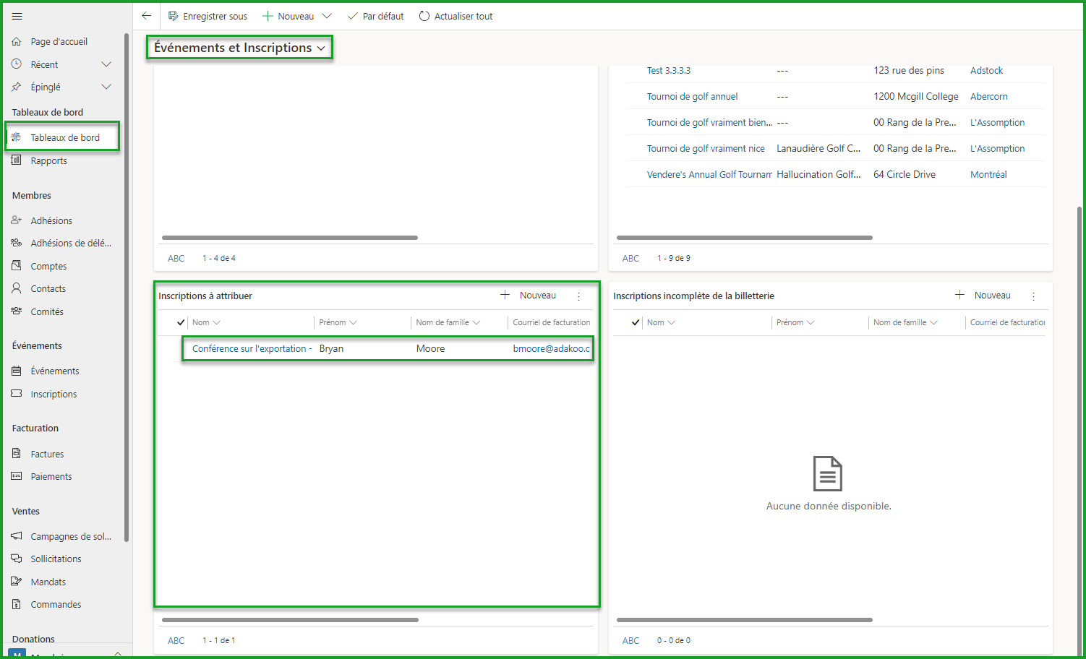Open Campagnes de sollicitation in sidebar

coord(70,536)
